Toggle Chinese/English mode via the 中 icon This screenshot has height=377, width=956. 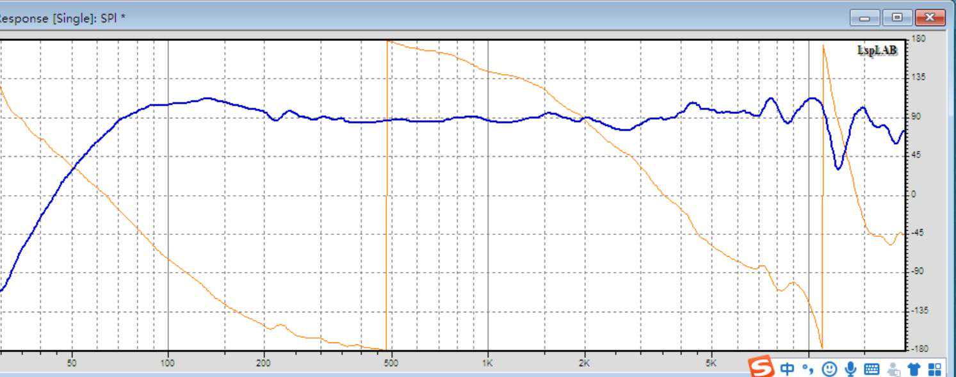point(787,369)
